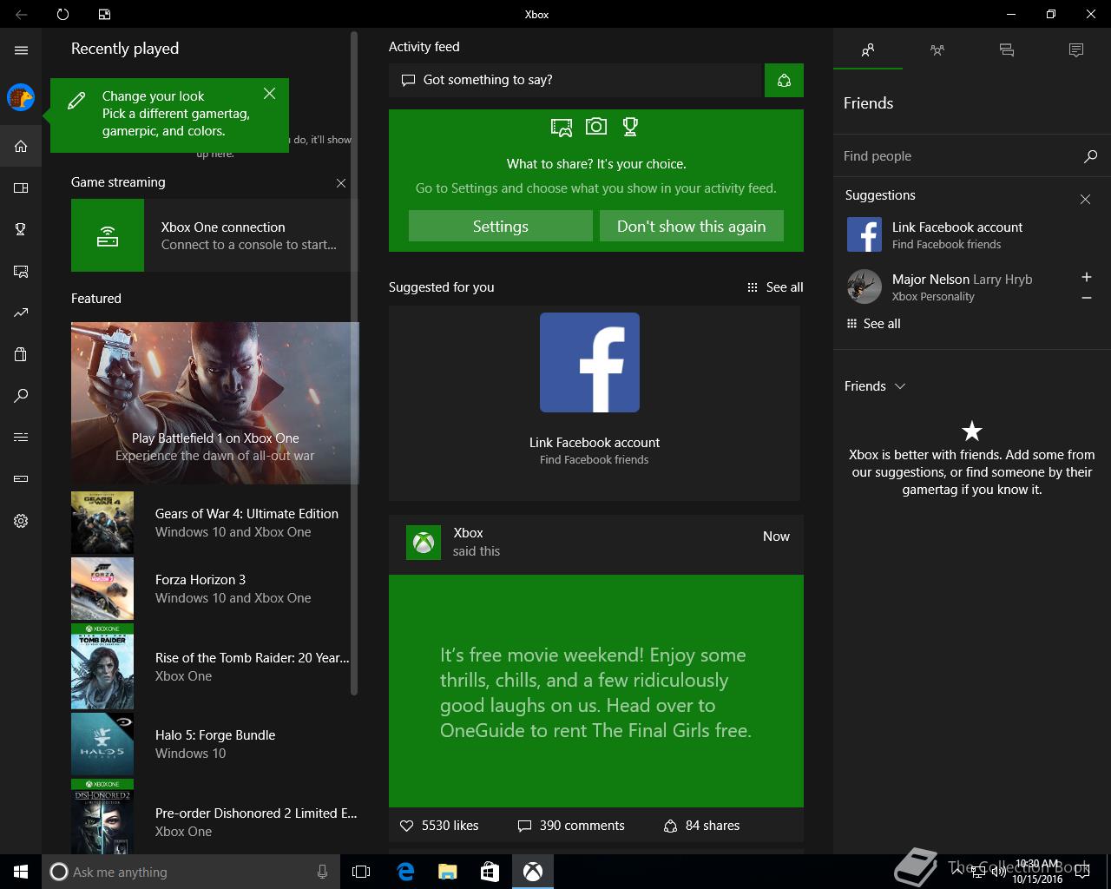Expand the Friends filter dropdown
Image resolution: width=1111 pixels, height=889 pixels.
coord(875,386)
